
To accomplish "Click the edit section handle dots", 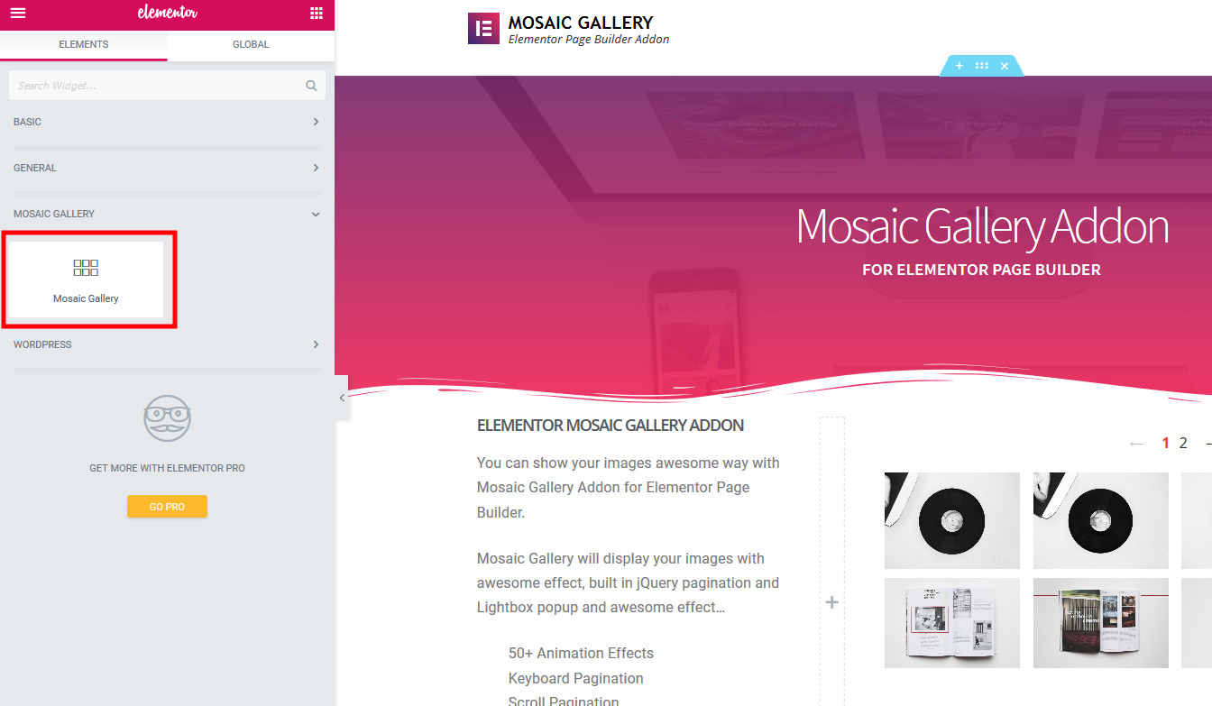I will tap(981, 66).
